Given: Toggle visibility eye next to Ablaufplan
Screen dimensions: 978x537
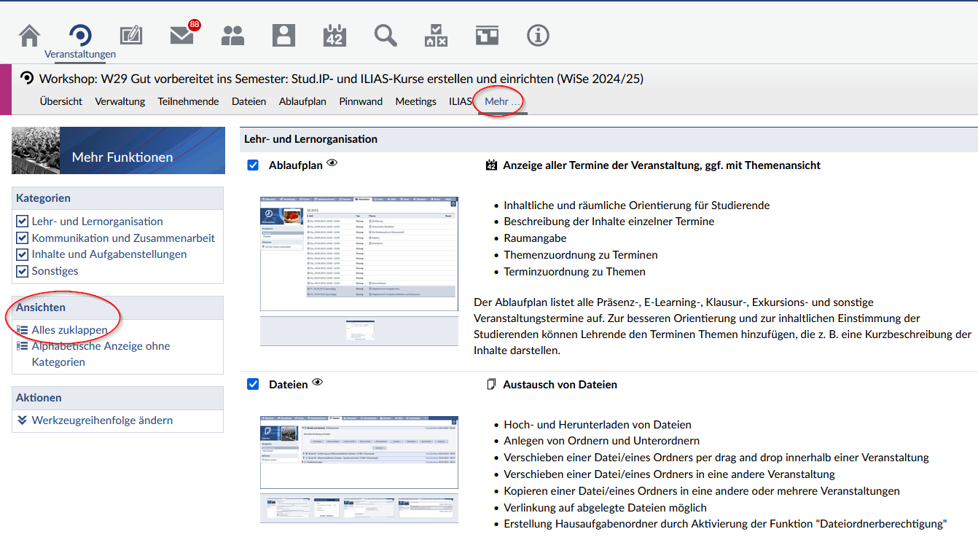Looking at the screenshot, I should tap(332, 163).
